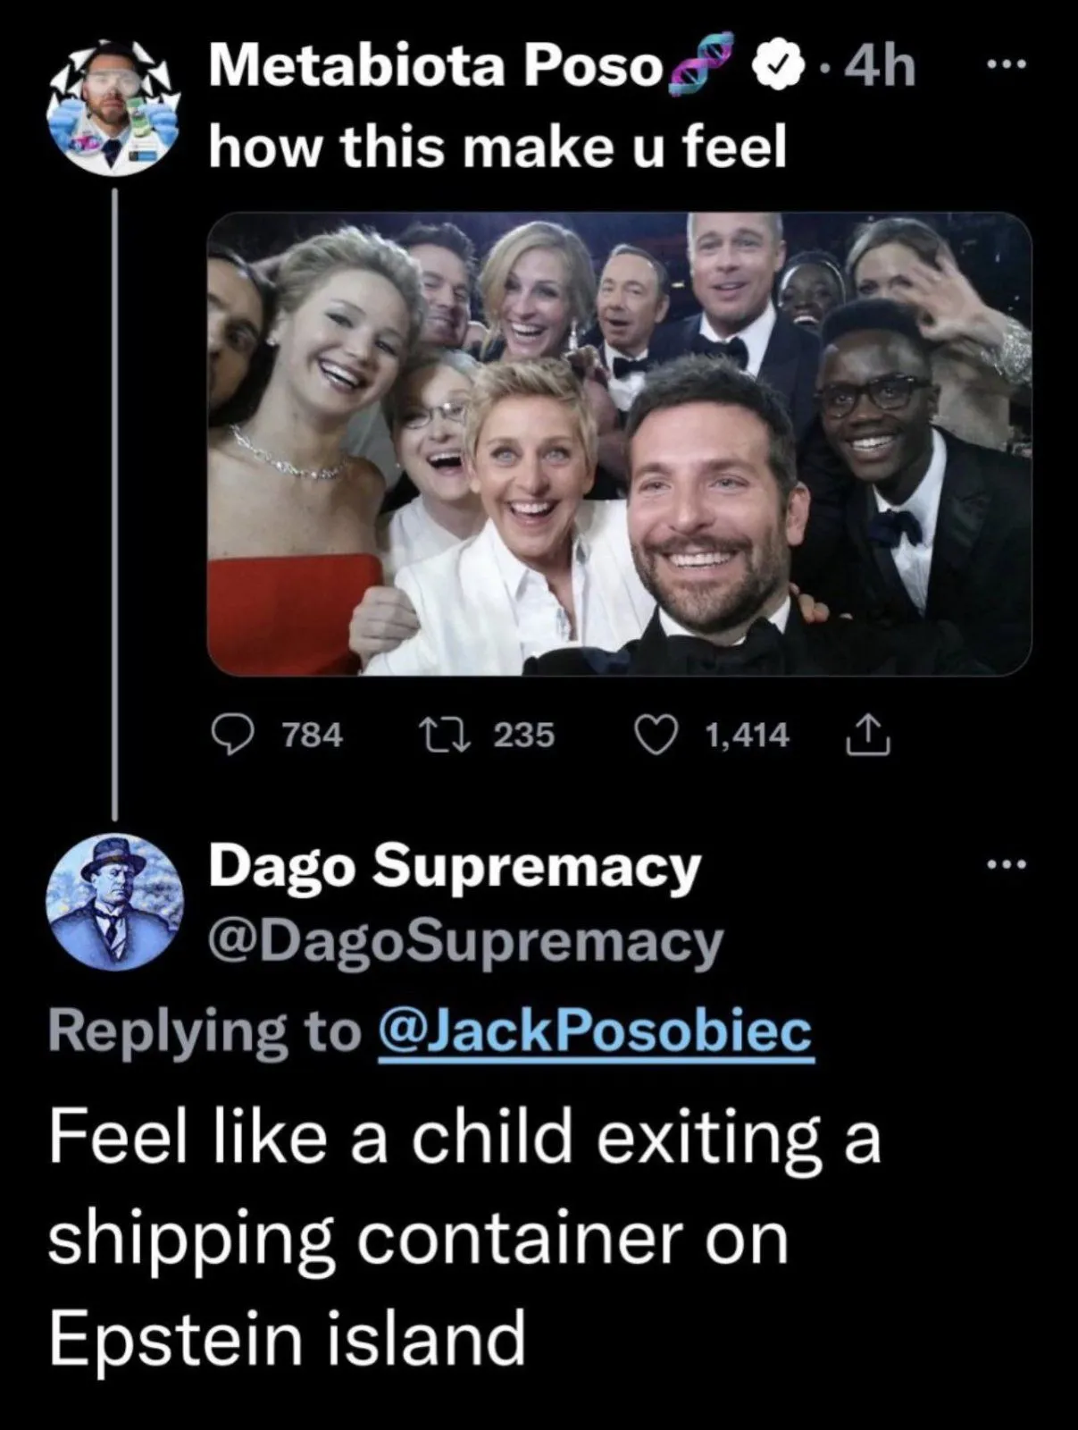The height and width of the screenshot is (1430, 1078).
Task: Click the reply speech bubble icon
Action: tap(231, 736)
